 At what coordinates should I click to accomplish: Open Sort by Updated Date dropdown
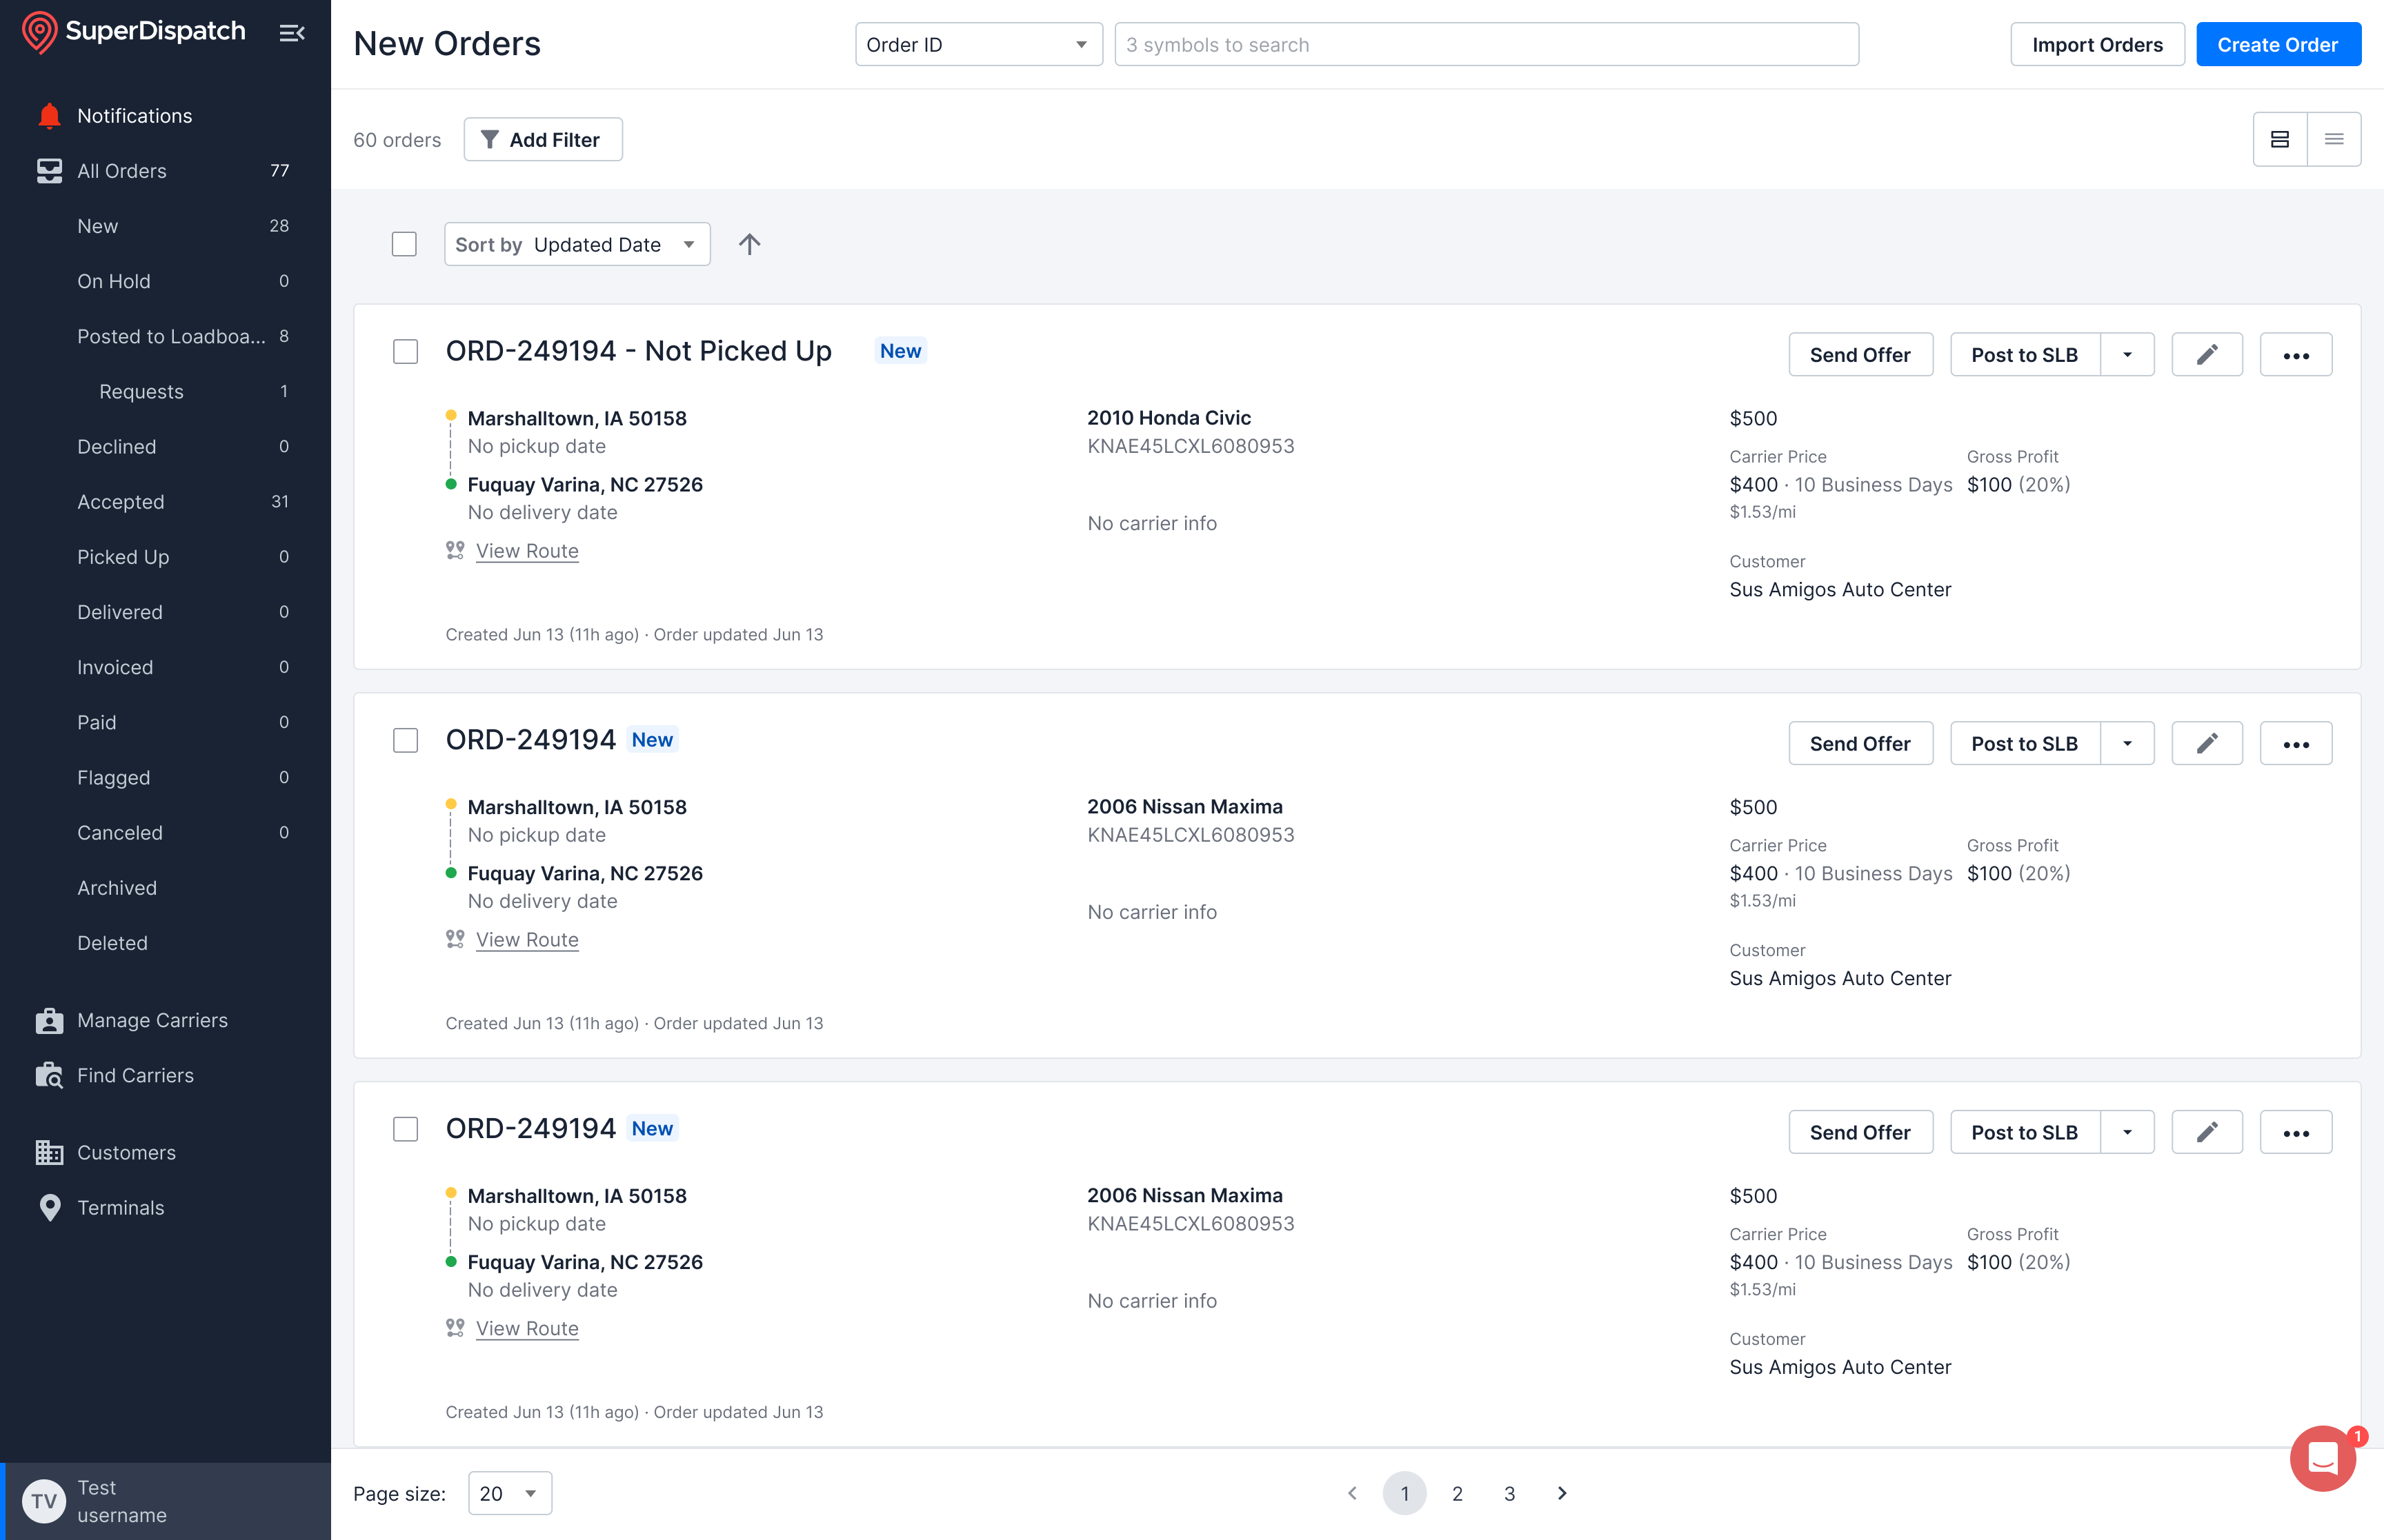click(x=577, y=244)
